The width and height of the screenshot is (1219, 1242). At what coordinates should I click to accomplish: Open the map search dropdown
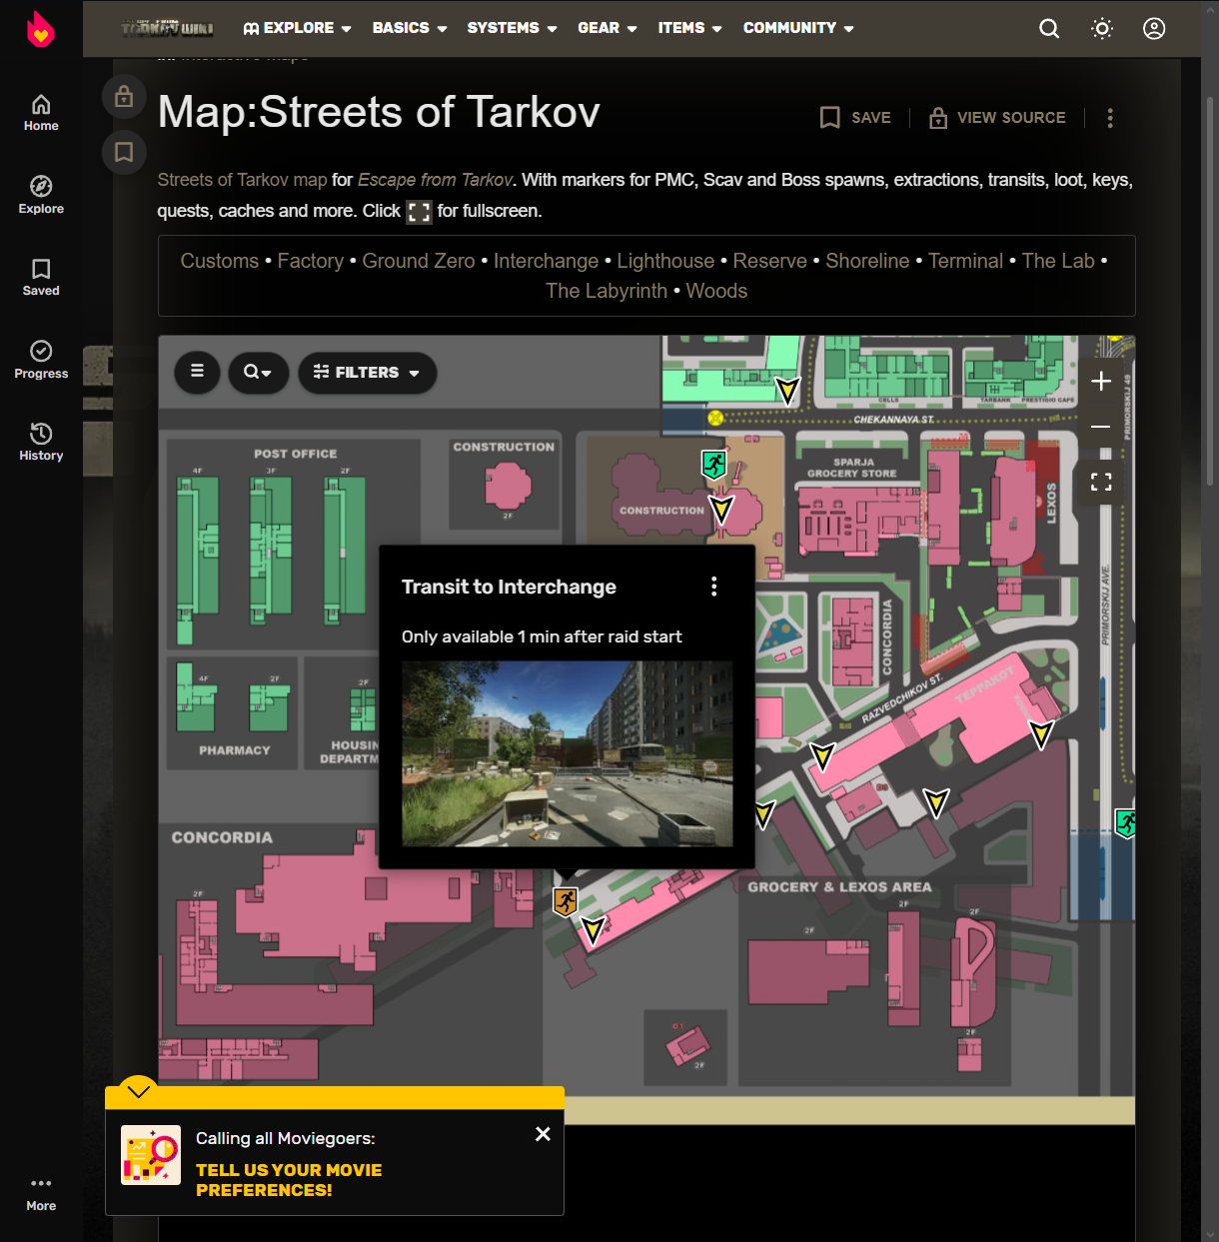(x=258, y=372)
